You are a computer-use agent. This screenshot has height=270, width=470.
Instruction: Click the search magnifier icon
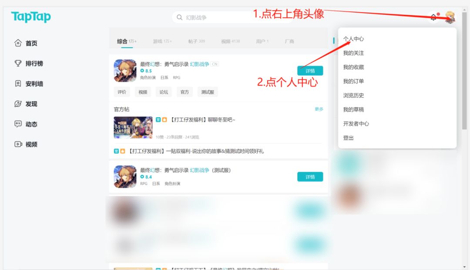click(x=179, y=17)
